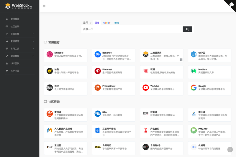Click the diamond icon beside 常用工具
The width and height of the screenshot is (236, 157).
7,49
